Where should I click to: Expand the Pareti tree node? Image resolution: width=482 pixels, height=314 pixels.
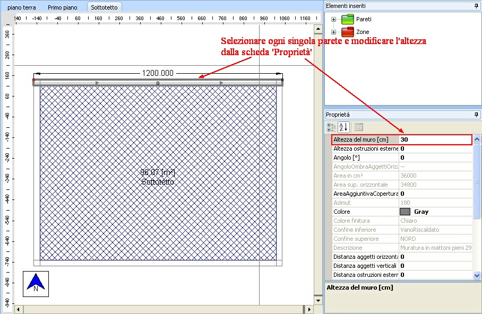pos(334,20)
